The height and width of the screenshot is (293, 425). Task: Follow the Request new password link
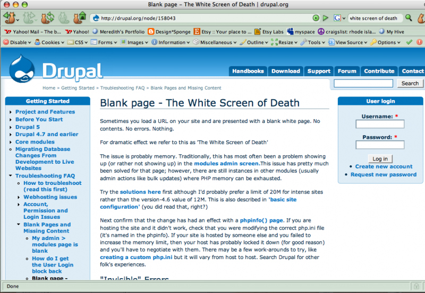(x=383, y=175)
